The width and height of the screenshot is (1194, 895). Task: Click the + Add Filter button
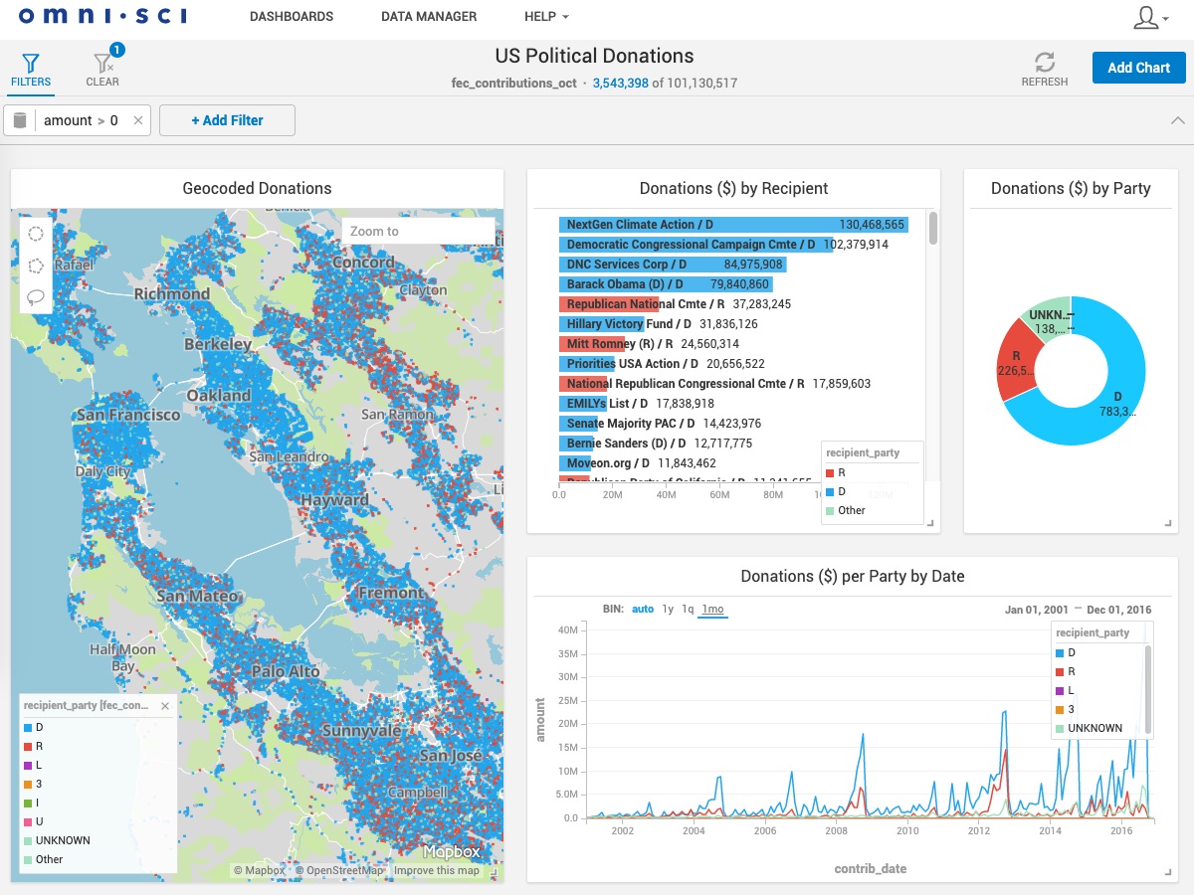227,120
